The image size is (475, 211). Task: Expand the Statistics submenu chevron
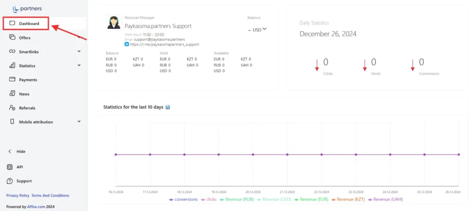coord(79,65)
